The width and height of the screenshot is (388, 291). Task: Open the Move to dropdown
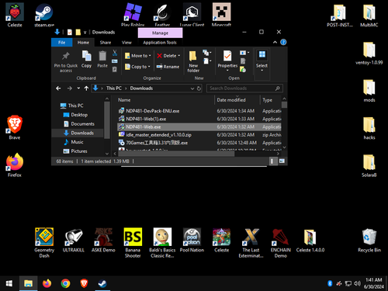138,56
